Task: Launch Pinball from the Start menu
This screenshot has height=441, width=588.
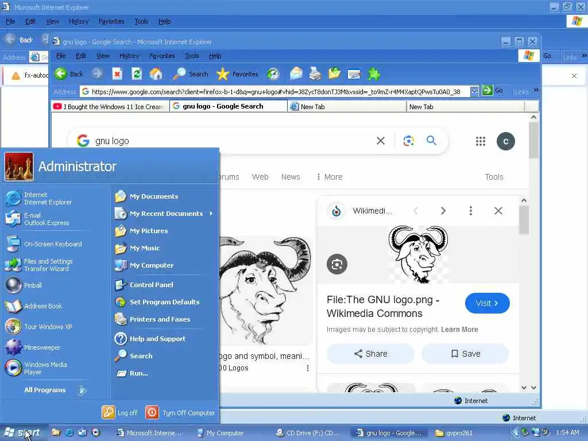Action: tap(24, 285)
